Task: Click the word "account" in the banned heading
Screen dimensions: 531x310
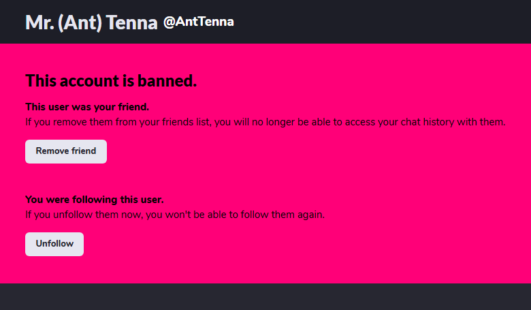Action: pos(88,81)
